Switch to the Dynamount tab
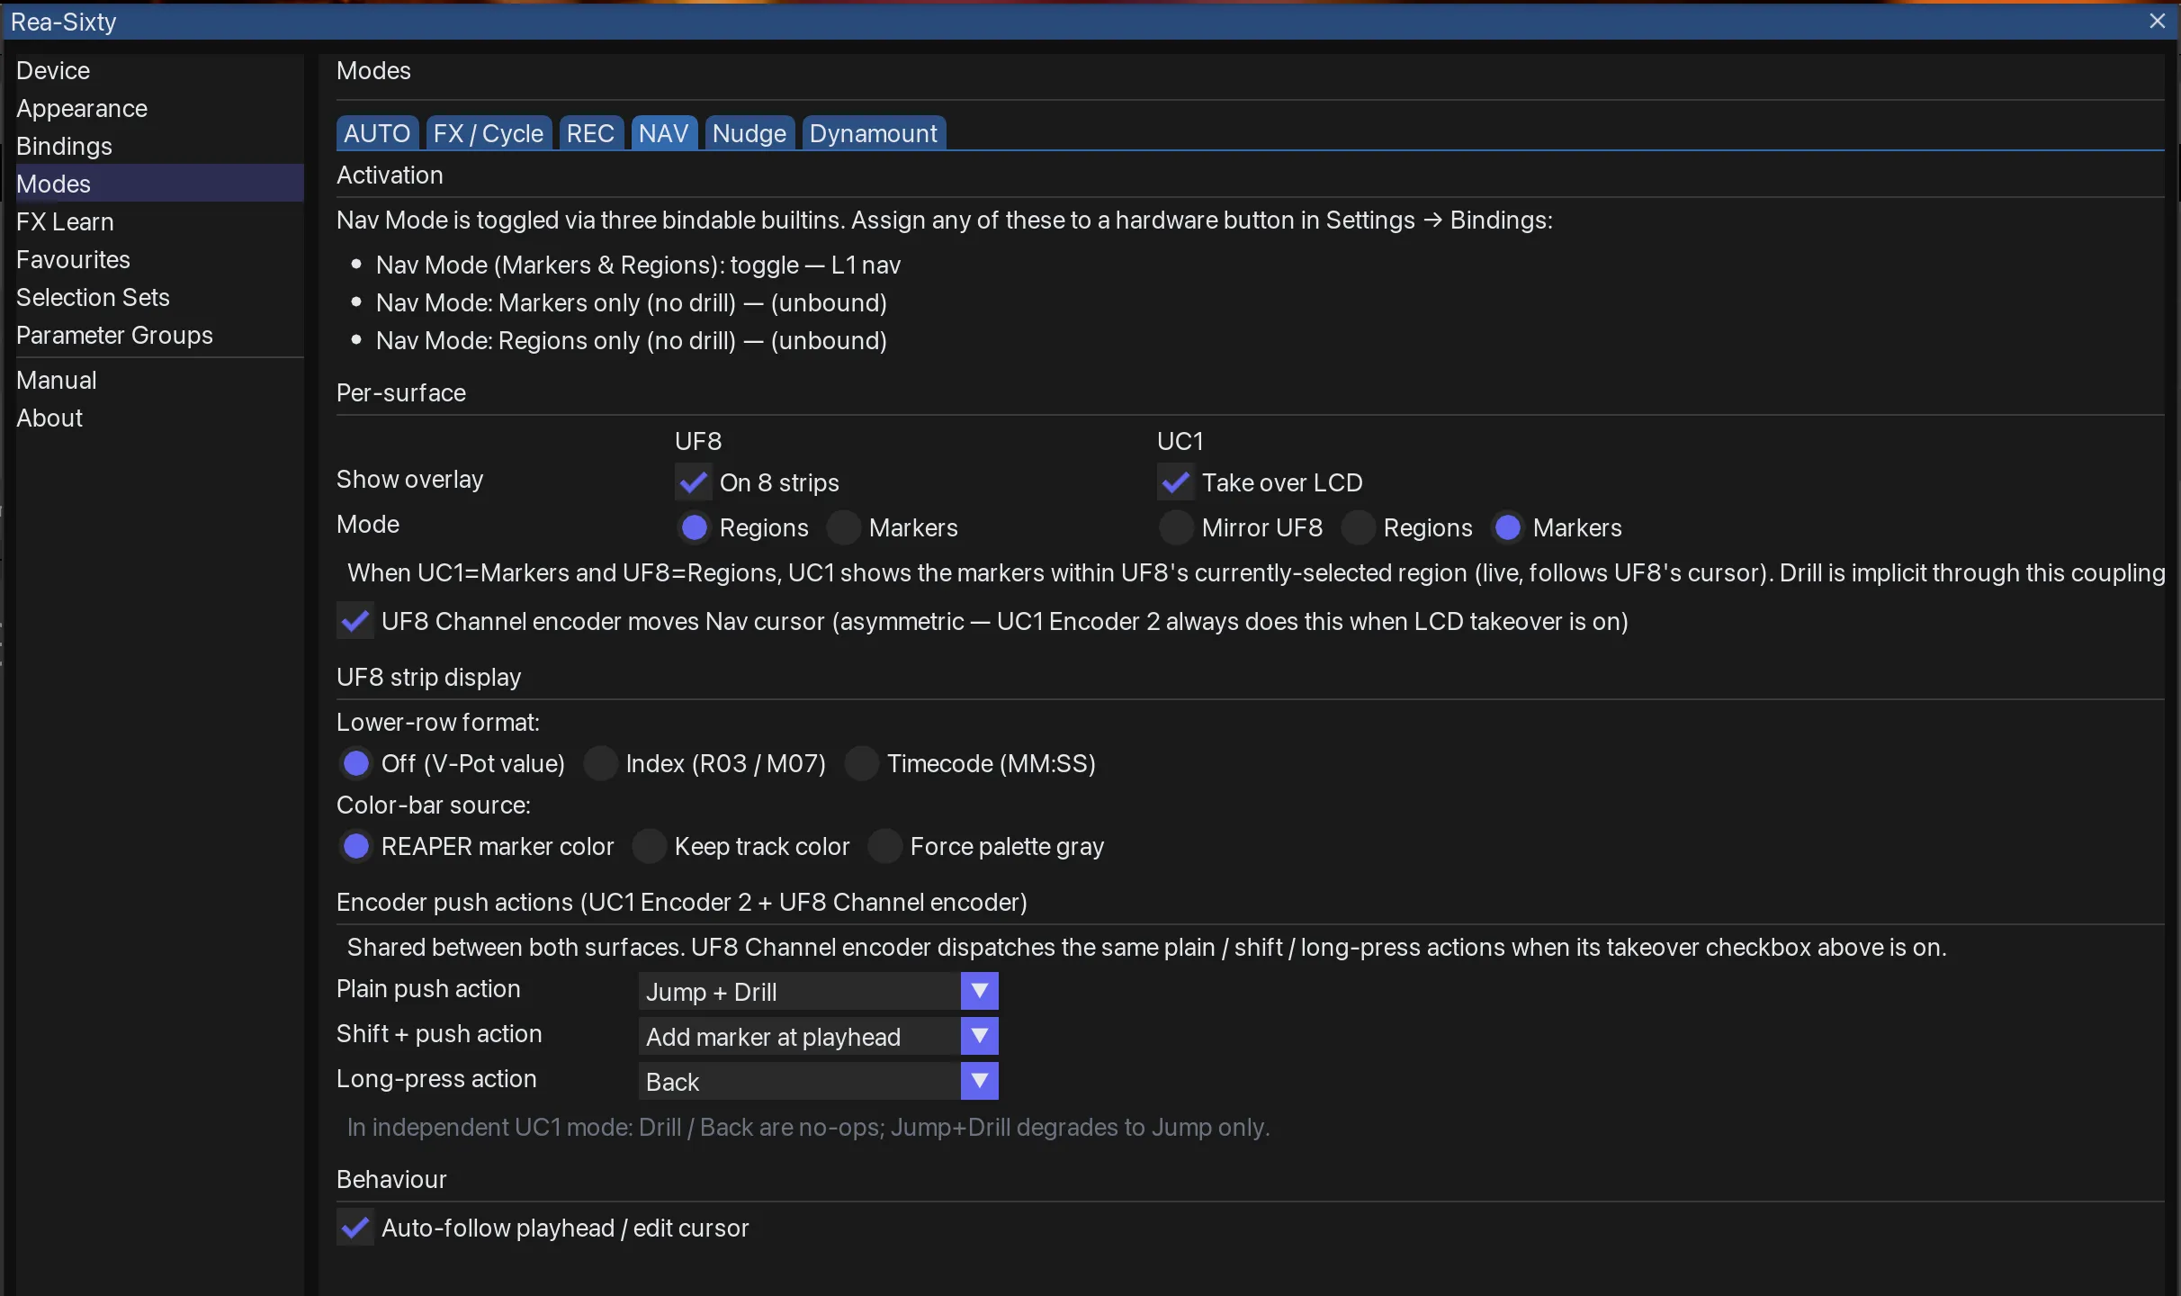 click(x=873, y=133)
